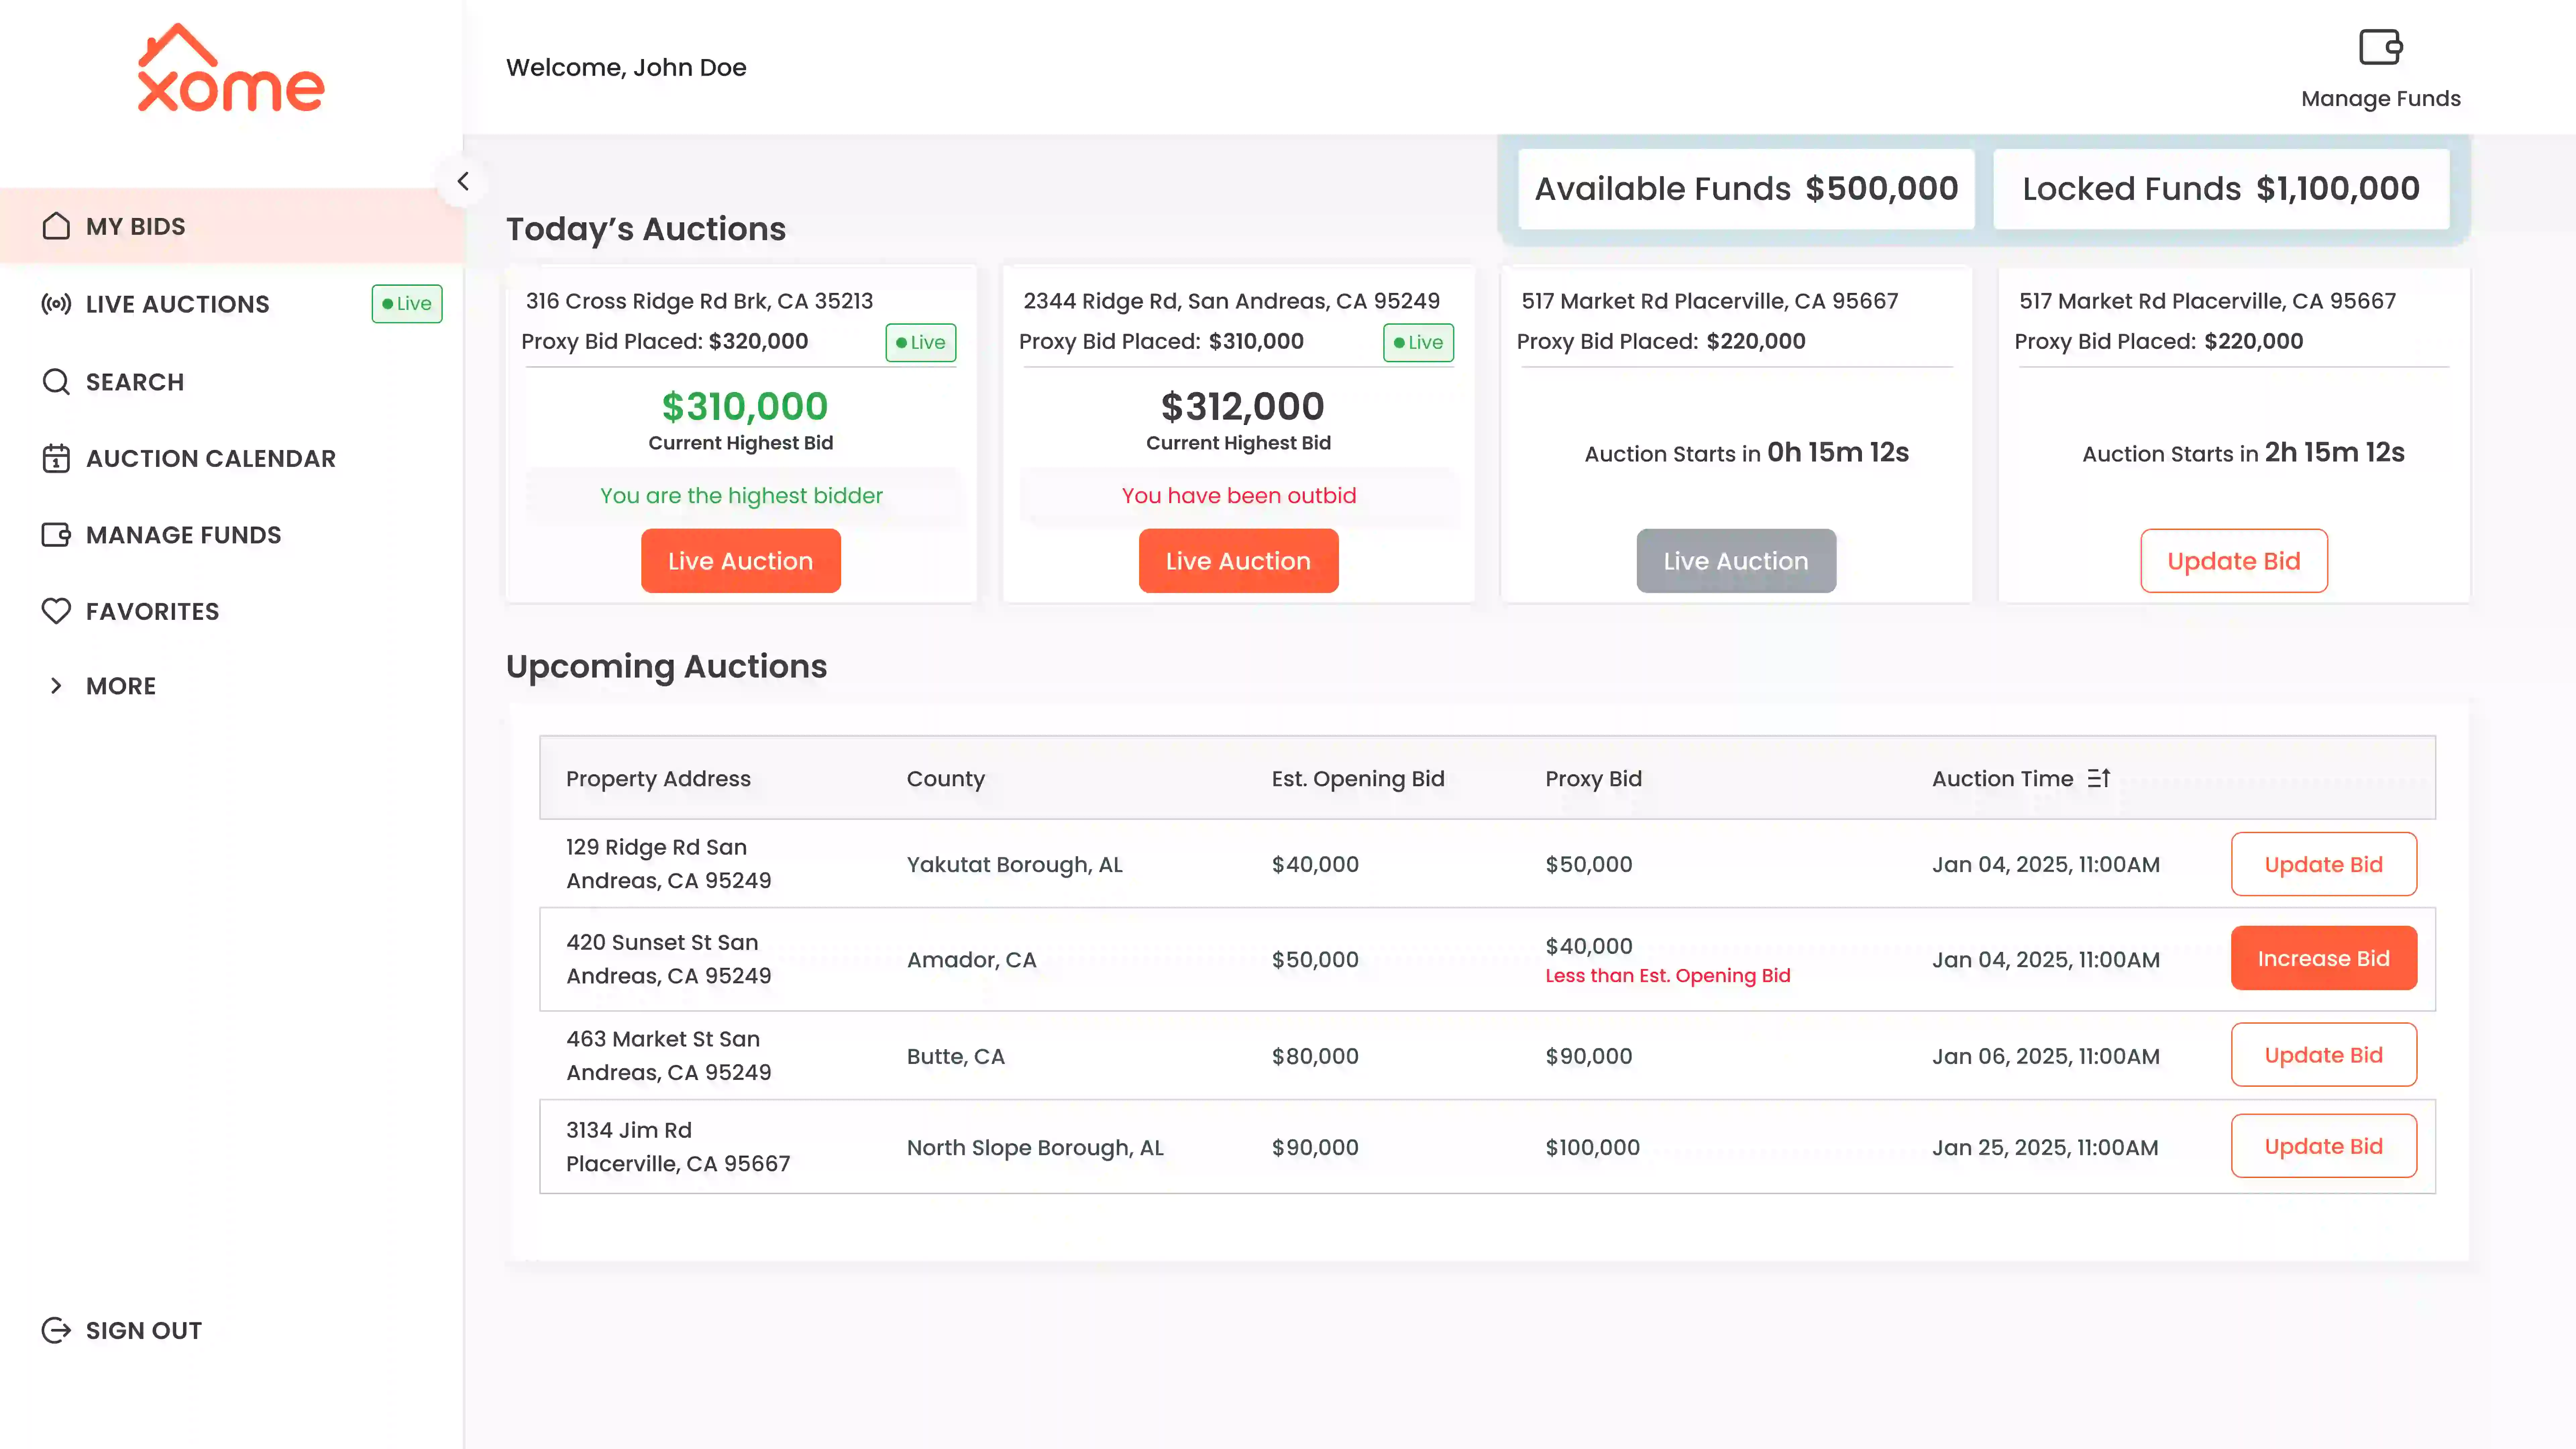This screenshot has height=1449, width=2576.
Task: Click the My Bids home icon
Action: click(56, 226)
